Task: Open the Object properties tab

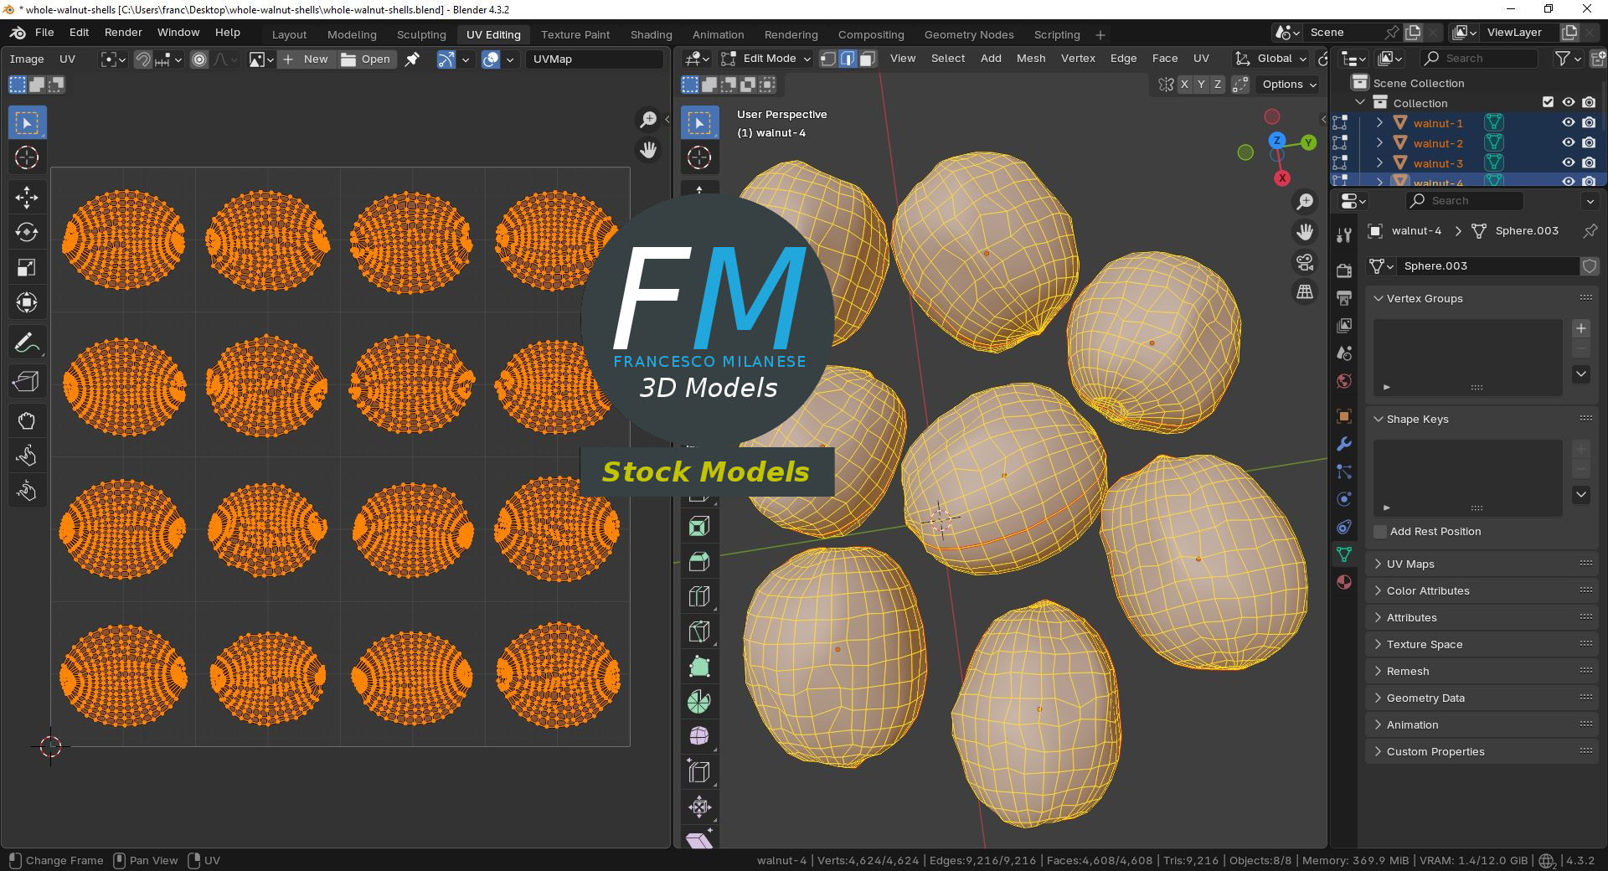Action: (x=1344, y=416)
